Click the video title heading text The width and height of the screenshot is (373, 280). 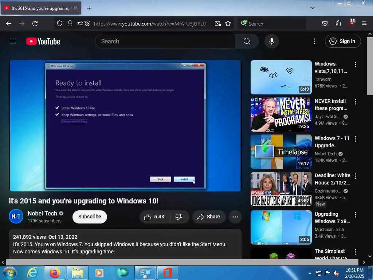pos(84,201)
